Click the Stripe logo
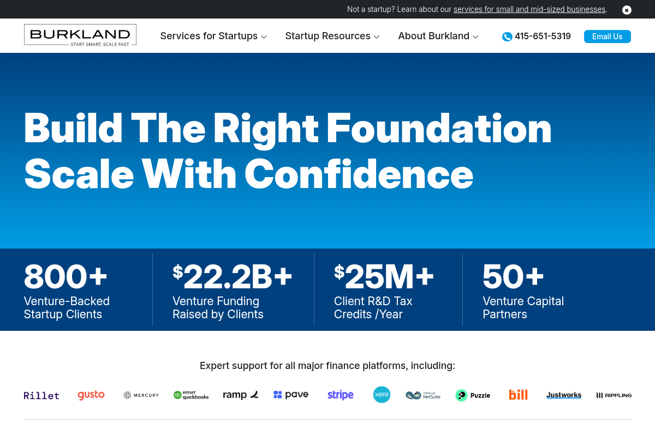 pyautogui.click(x=340, y=395)
